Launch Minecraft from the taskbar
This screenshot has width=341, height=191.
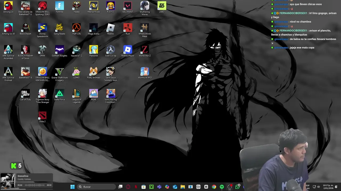coord(151,187)
